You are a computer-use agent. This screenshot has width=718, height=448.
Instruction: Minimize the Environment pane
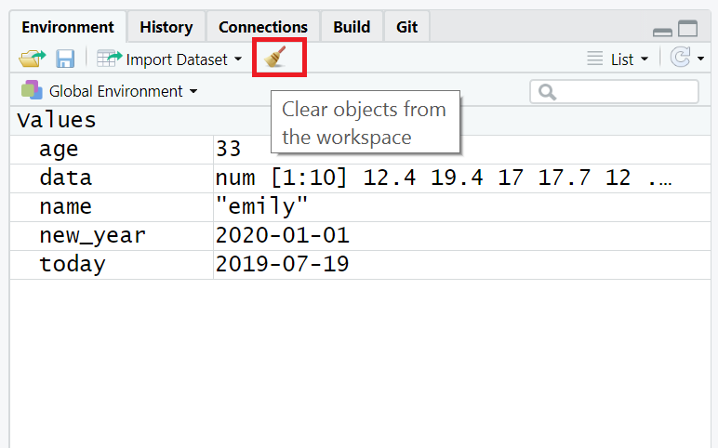click(662, 31)
